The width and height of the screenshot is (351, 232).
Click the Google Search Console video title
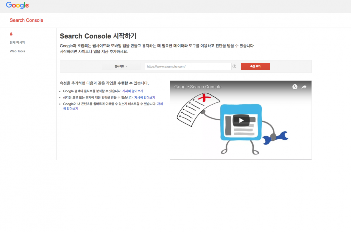point(198,87)
